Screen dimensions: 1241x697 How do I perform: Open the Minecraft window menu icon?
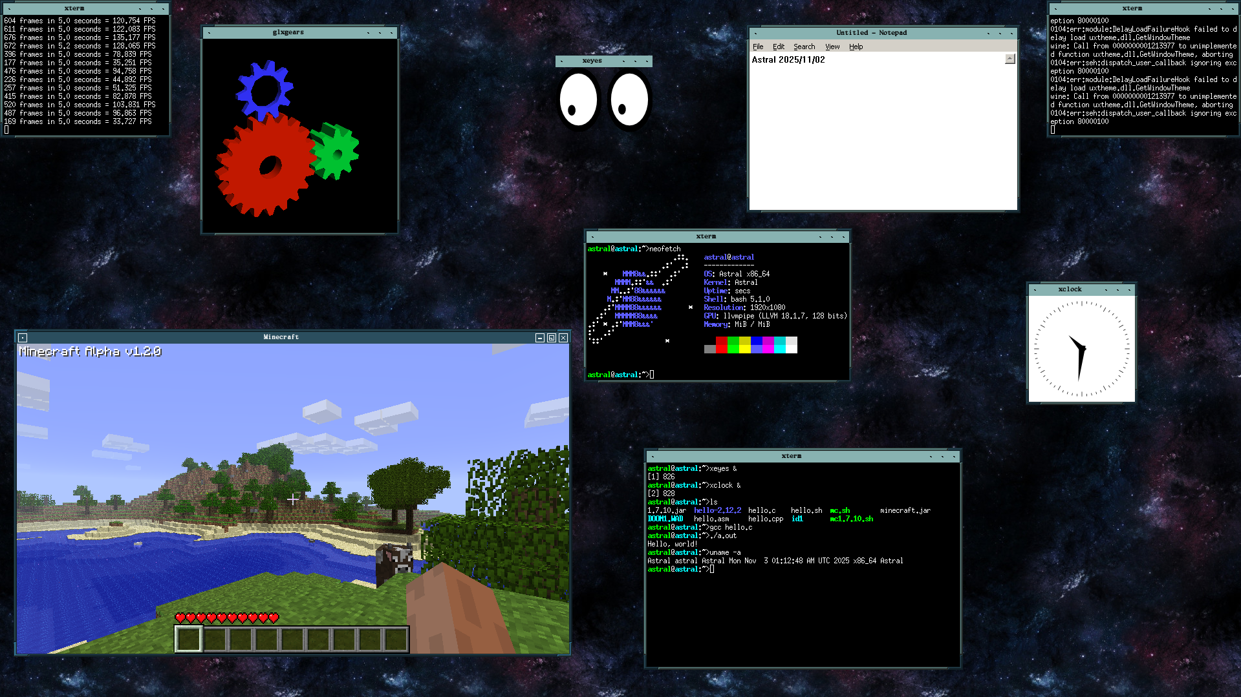click(x=23, y=338)
